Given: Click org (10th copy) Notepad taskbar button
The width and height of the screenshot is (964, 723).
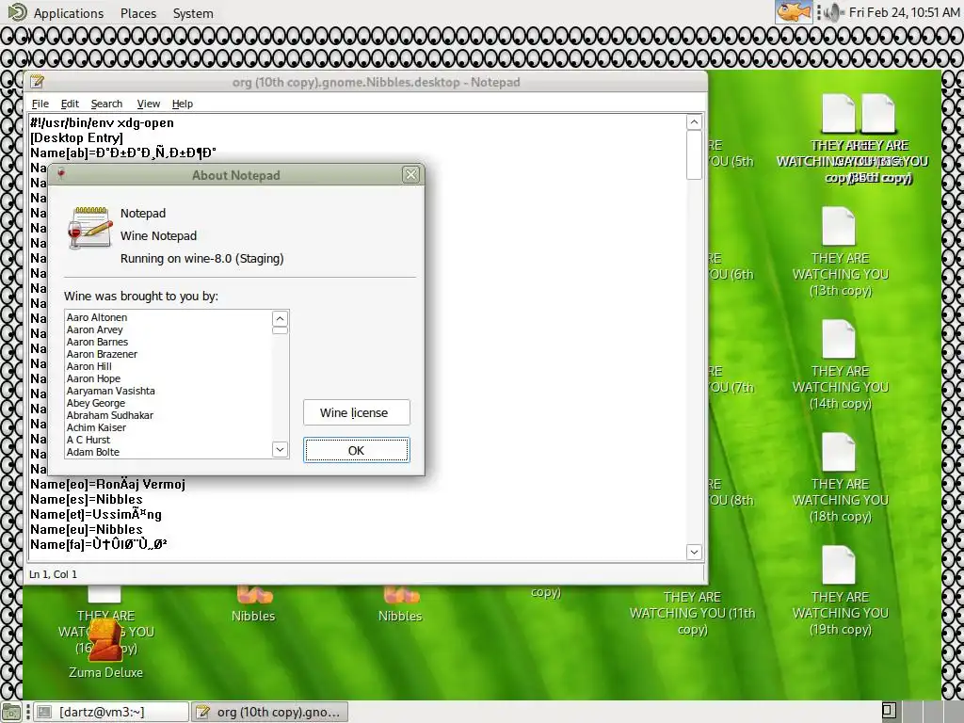Looking at the screenshot, I should pos(269,712).
